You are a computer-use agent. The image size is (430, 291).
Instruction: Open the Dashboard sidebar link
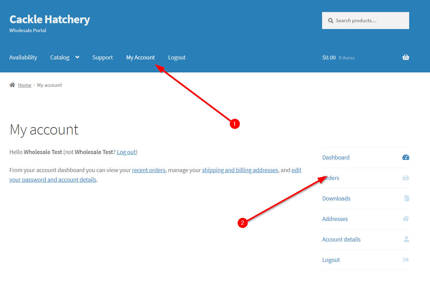click(336, 157)
